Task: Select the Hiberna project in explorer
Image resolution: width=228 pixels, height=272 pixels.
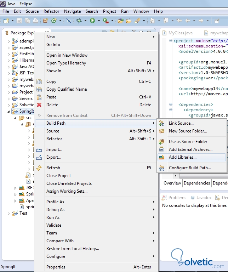Action: 23,60
